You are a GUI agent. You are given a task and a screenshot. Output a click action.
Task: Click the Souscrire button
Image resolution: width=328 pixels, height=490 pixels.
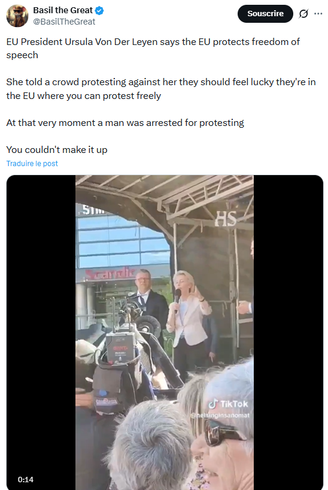pyautogui.click(x=265, y=14)
